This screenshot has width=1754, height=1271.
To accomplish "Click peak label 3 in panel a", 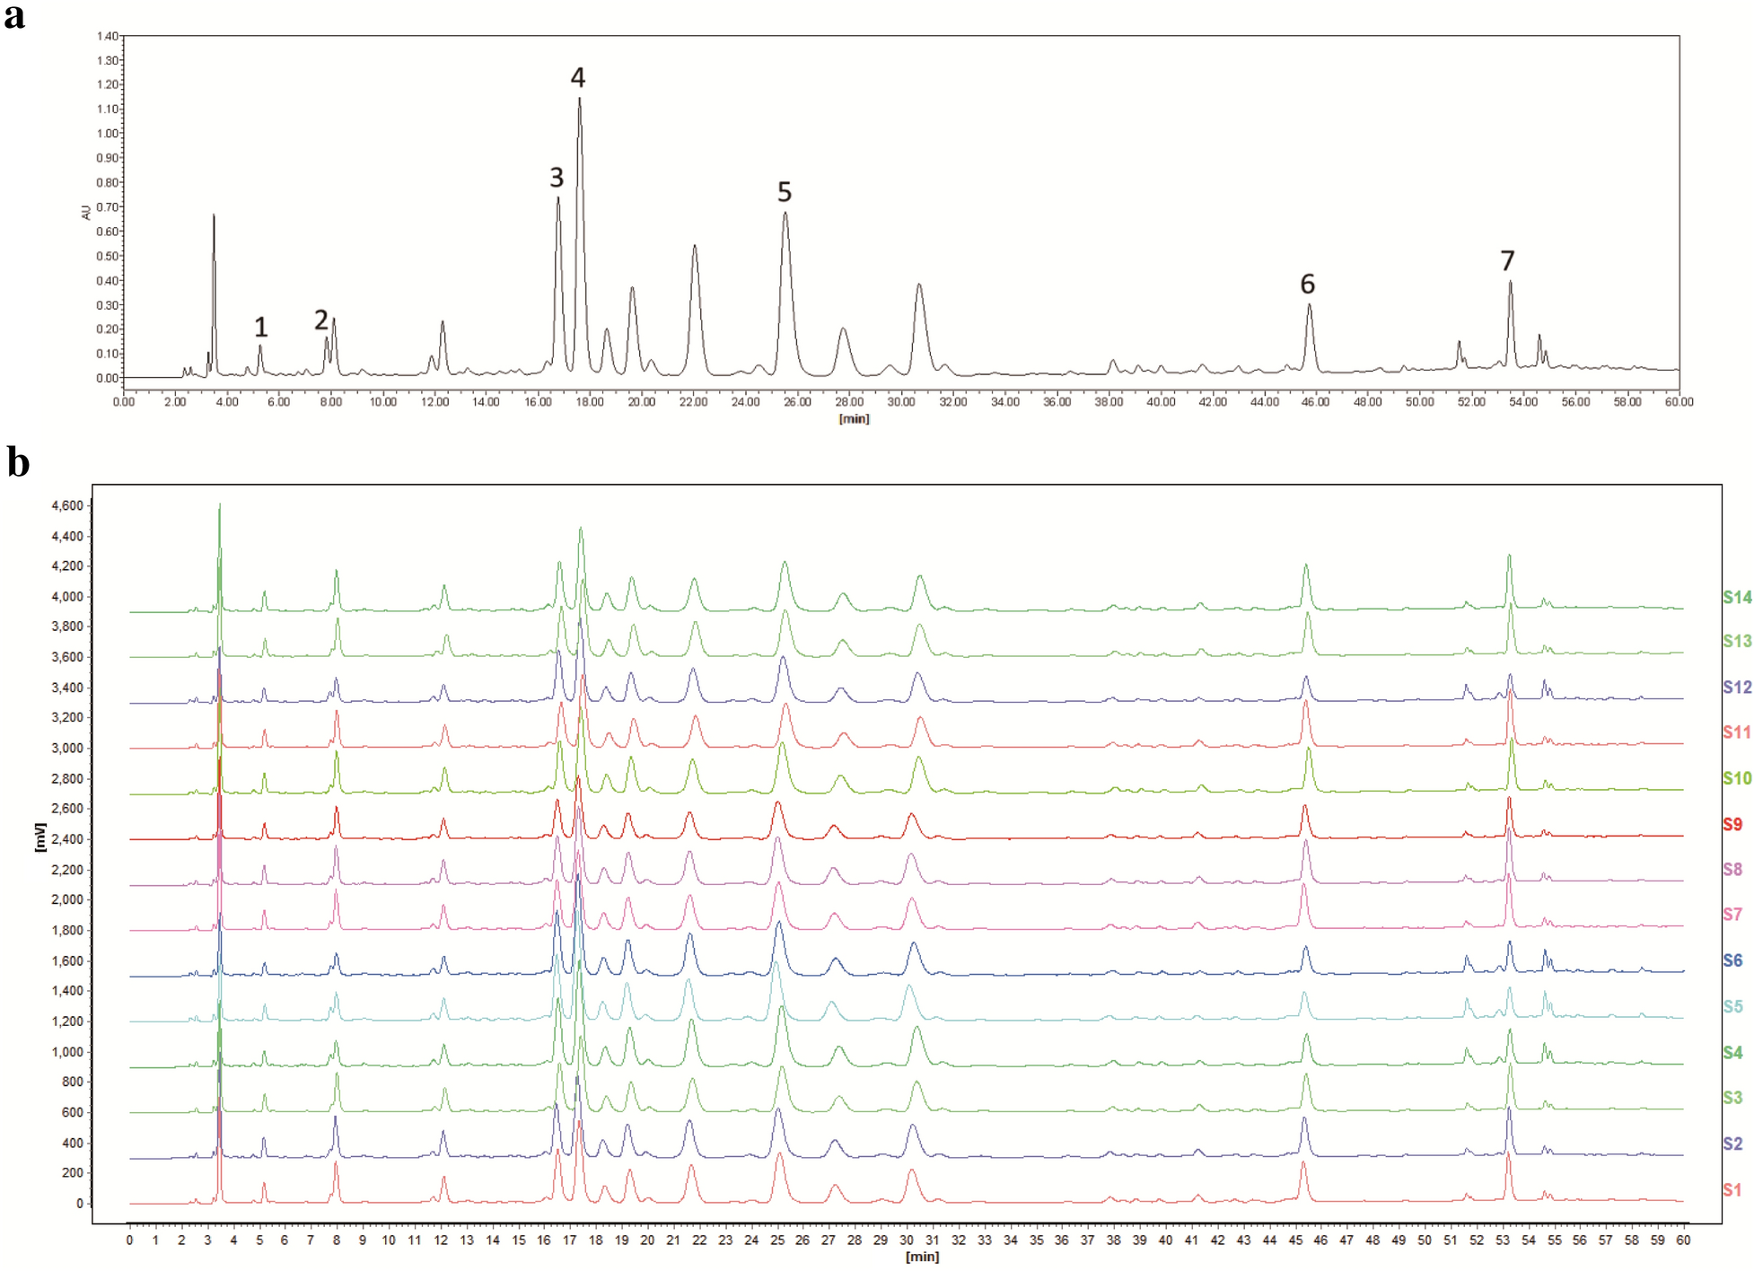I will point(557,178).
